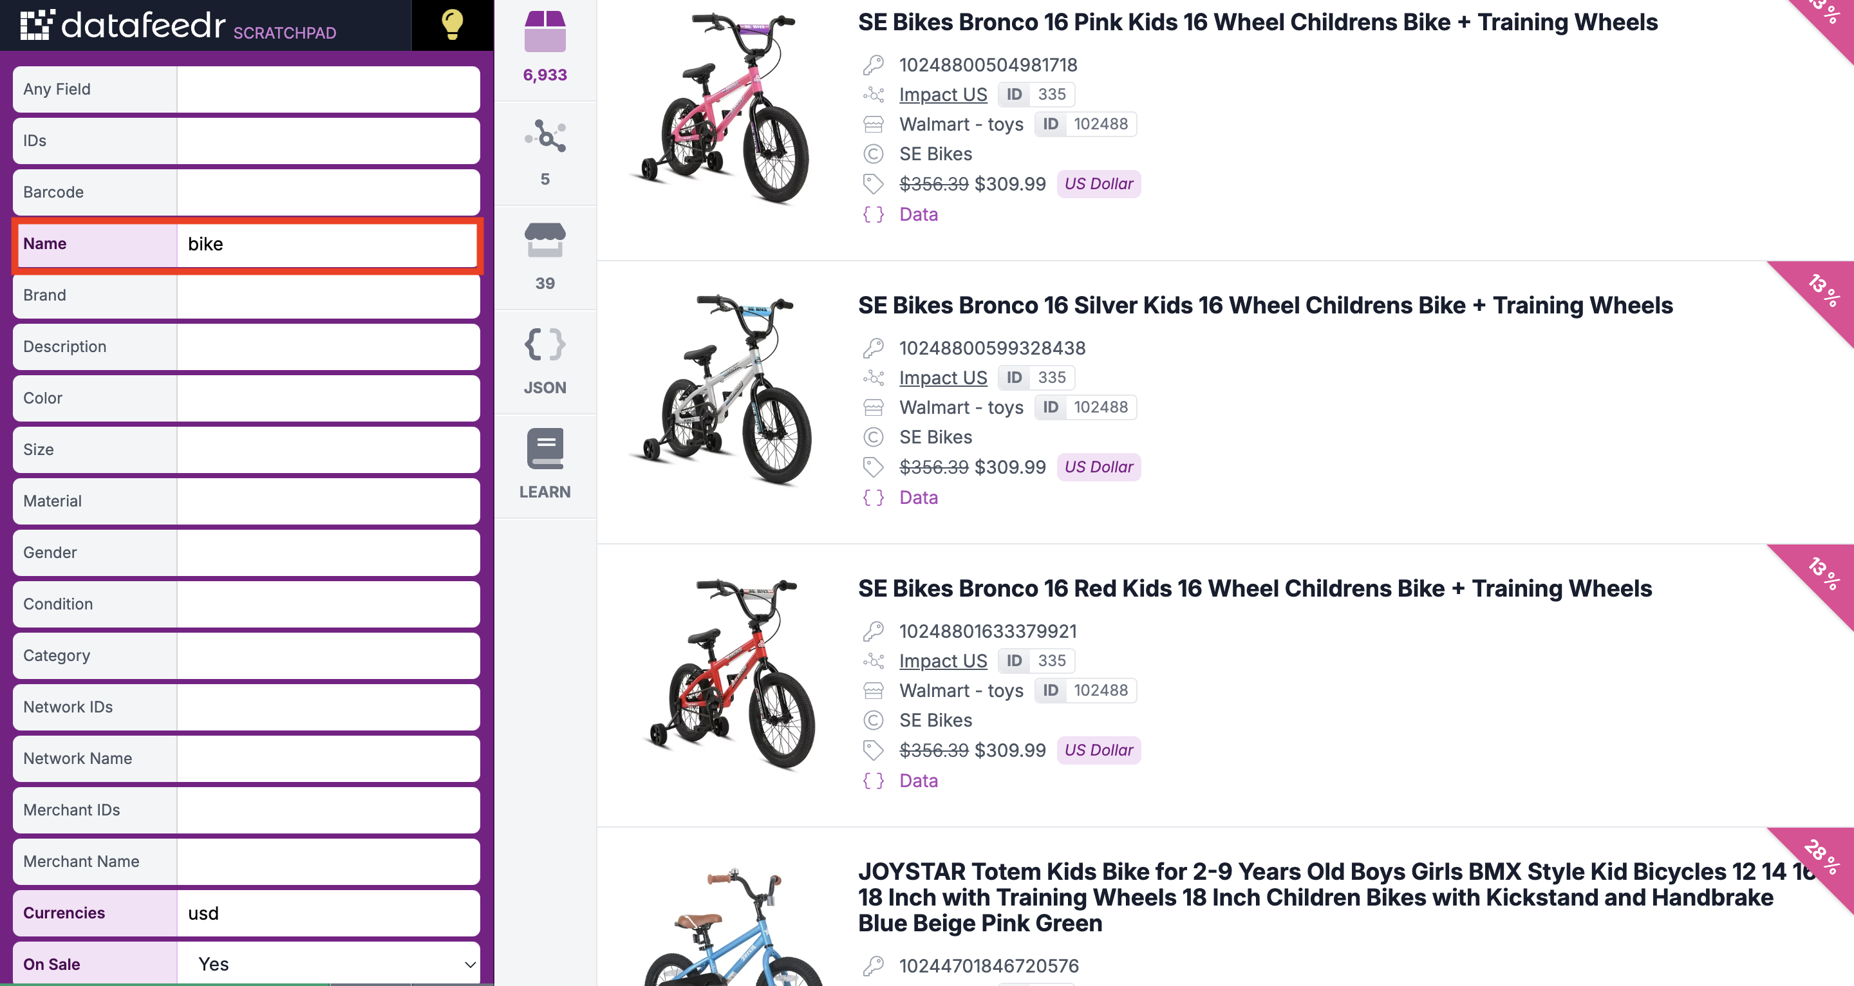Click the Currencies field containing usd
Viewport: 1854px width, 986px height.
pyautogui.click(x=328, y=913)
